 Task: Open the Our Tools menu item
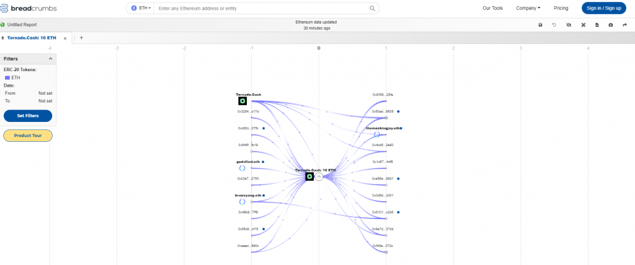pos(492,8)
